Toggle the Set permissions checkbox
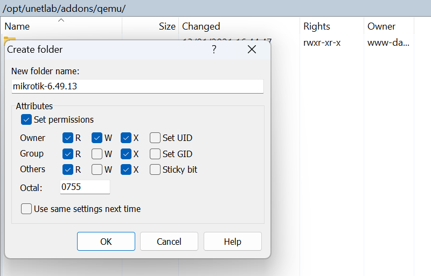Screen dimensions: 431x276 (26, 120)
